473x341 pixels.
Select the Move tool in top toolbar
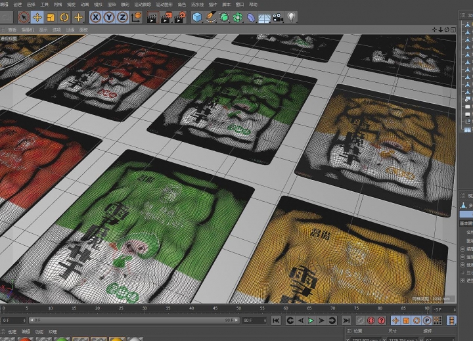[x=37, y=17]
